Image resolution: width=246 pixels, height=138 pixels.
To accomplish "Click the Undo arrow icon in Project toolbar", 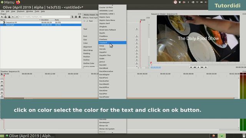I will tap(13, 17).
